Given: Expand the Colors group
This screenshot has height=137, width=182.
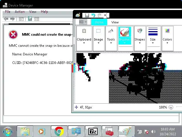Looking at the screenshot, I should pos(167,39).
